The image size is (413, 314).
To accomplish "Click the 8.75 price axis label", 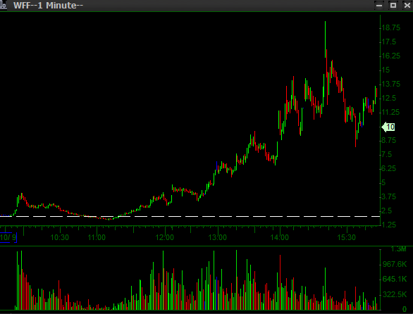I will [x=389, y=140].
